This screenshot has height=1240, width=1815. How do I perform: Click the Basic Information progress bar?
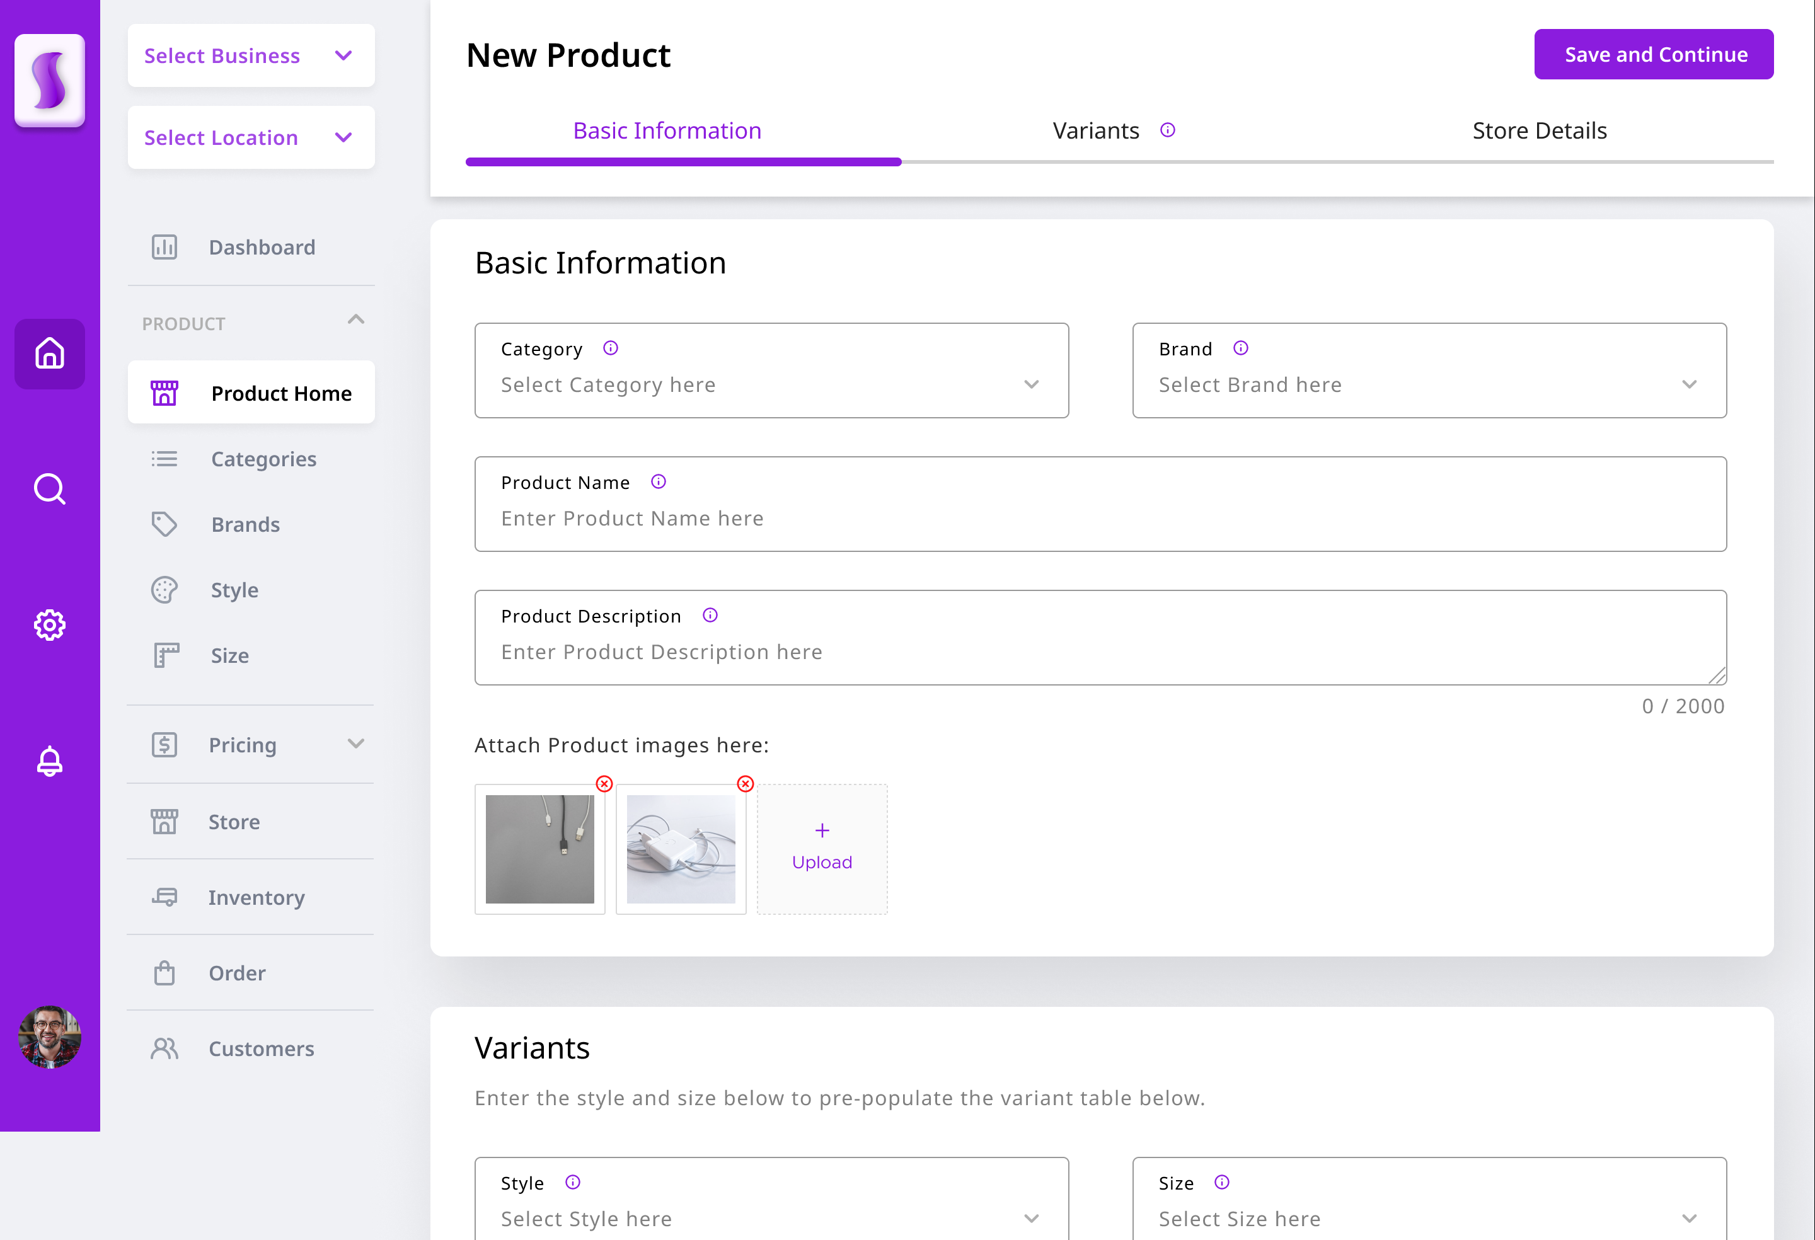(x=683, y=162)
